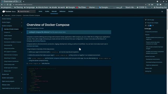Open GPU support in Compose page
Viewport: 168px width, 94px height.
[x=10, y=52]
